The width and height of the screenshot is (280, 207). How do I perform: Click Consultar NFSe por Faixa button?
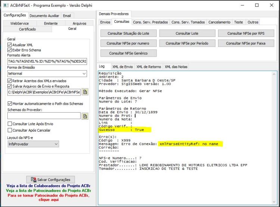coord(246,43)
